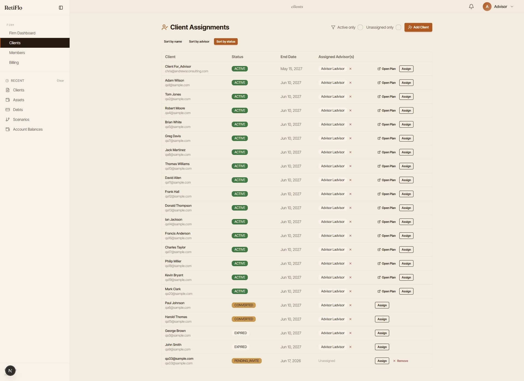This screenshot has width=524, height=381.
Task: Open recent Clients entry
Action: click(x=35, y=90)
